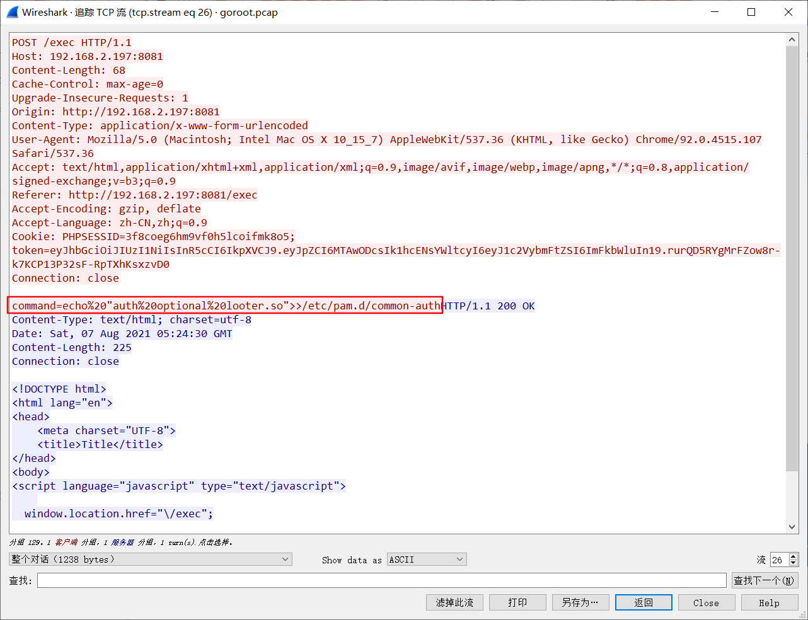Click the response 'Content-Type: text/html; charset=utf-8' line

pos(132,319)
